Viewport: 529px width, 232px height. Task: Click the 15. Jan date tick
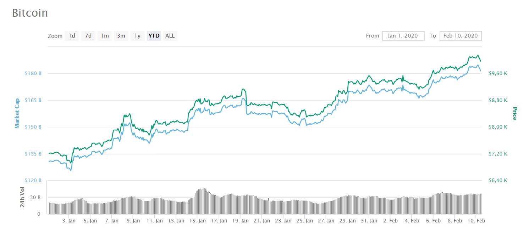click(x=197, y=221)
